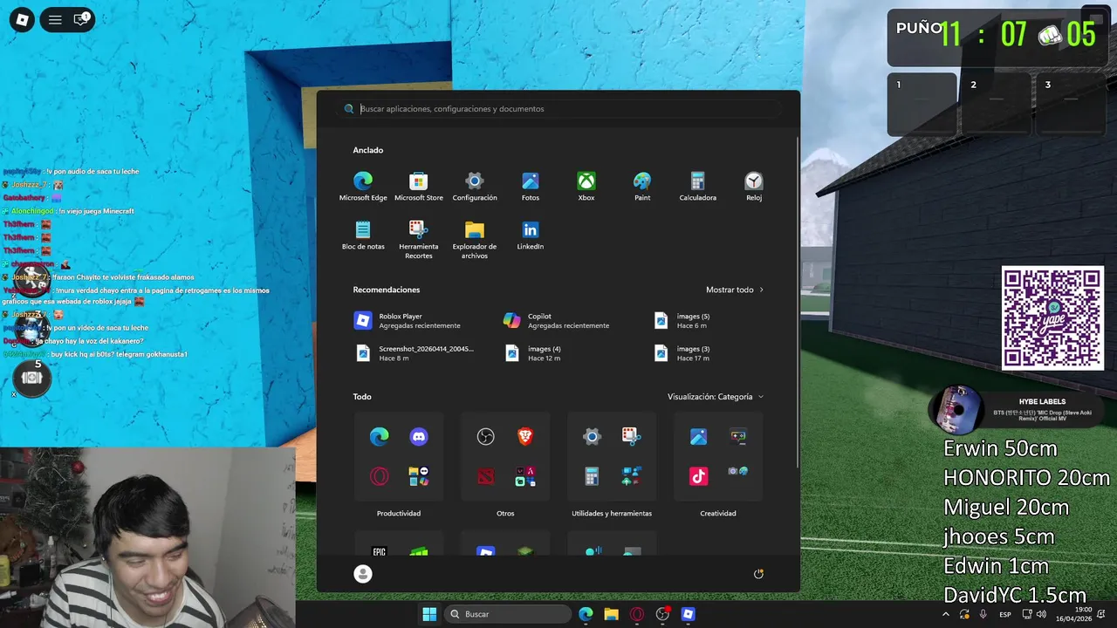This screenshot has width=1117, height=628.
Task: Open calculator in Utilidades y herramientas
Action: click(x=592, y=476)
